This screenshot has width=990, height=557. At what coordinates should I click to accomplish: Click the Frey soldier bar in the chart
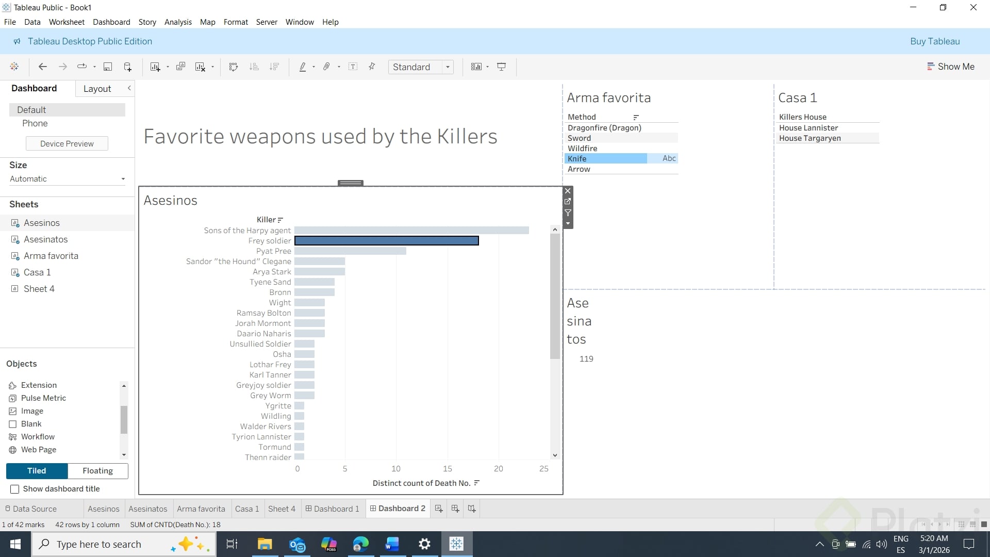click(x=386, y=241)
